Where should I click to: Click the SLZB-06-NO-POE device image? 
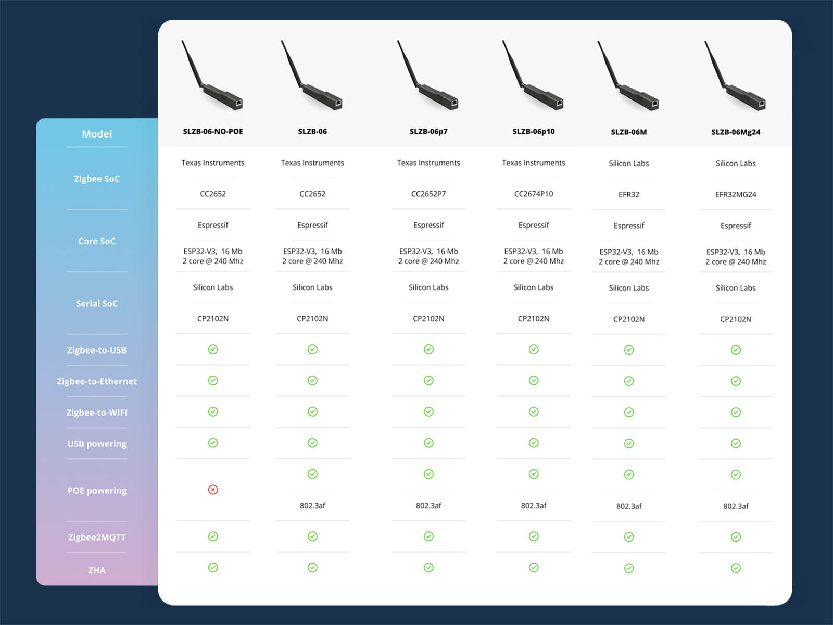[x=212, y=75]
